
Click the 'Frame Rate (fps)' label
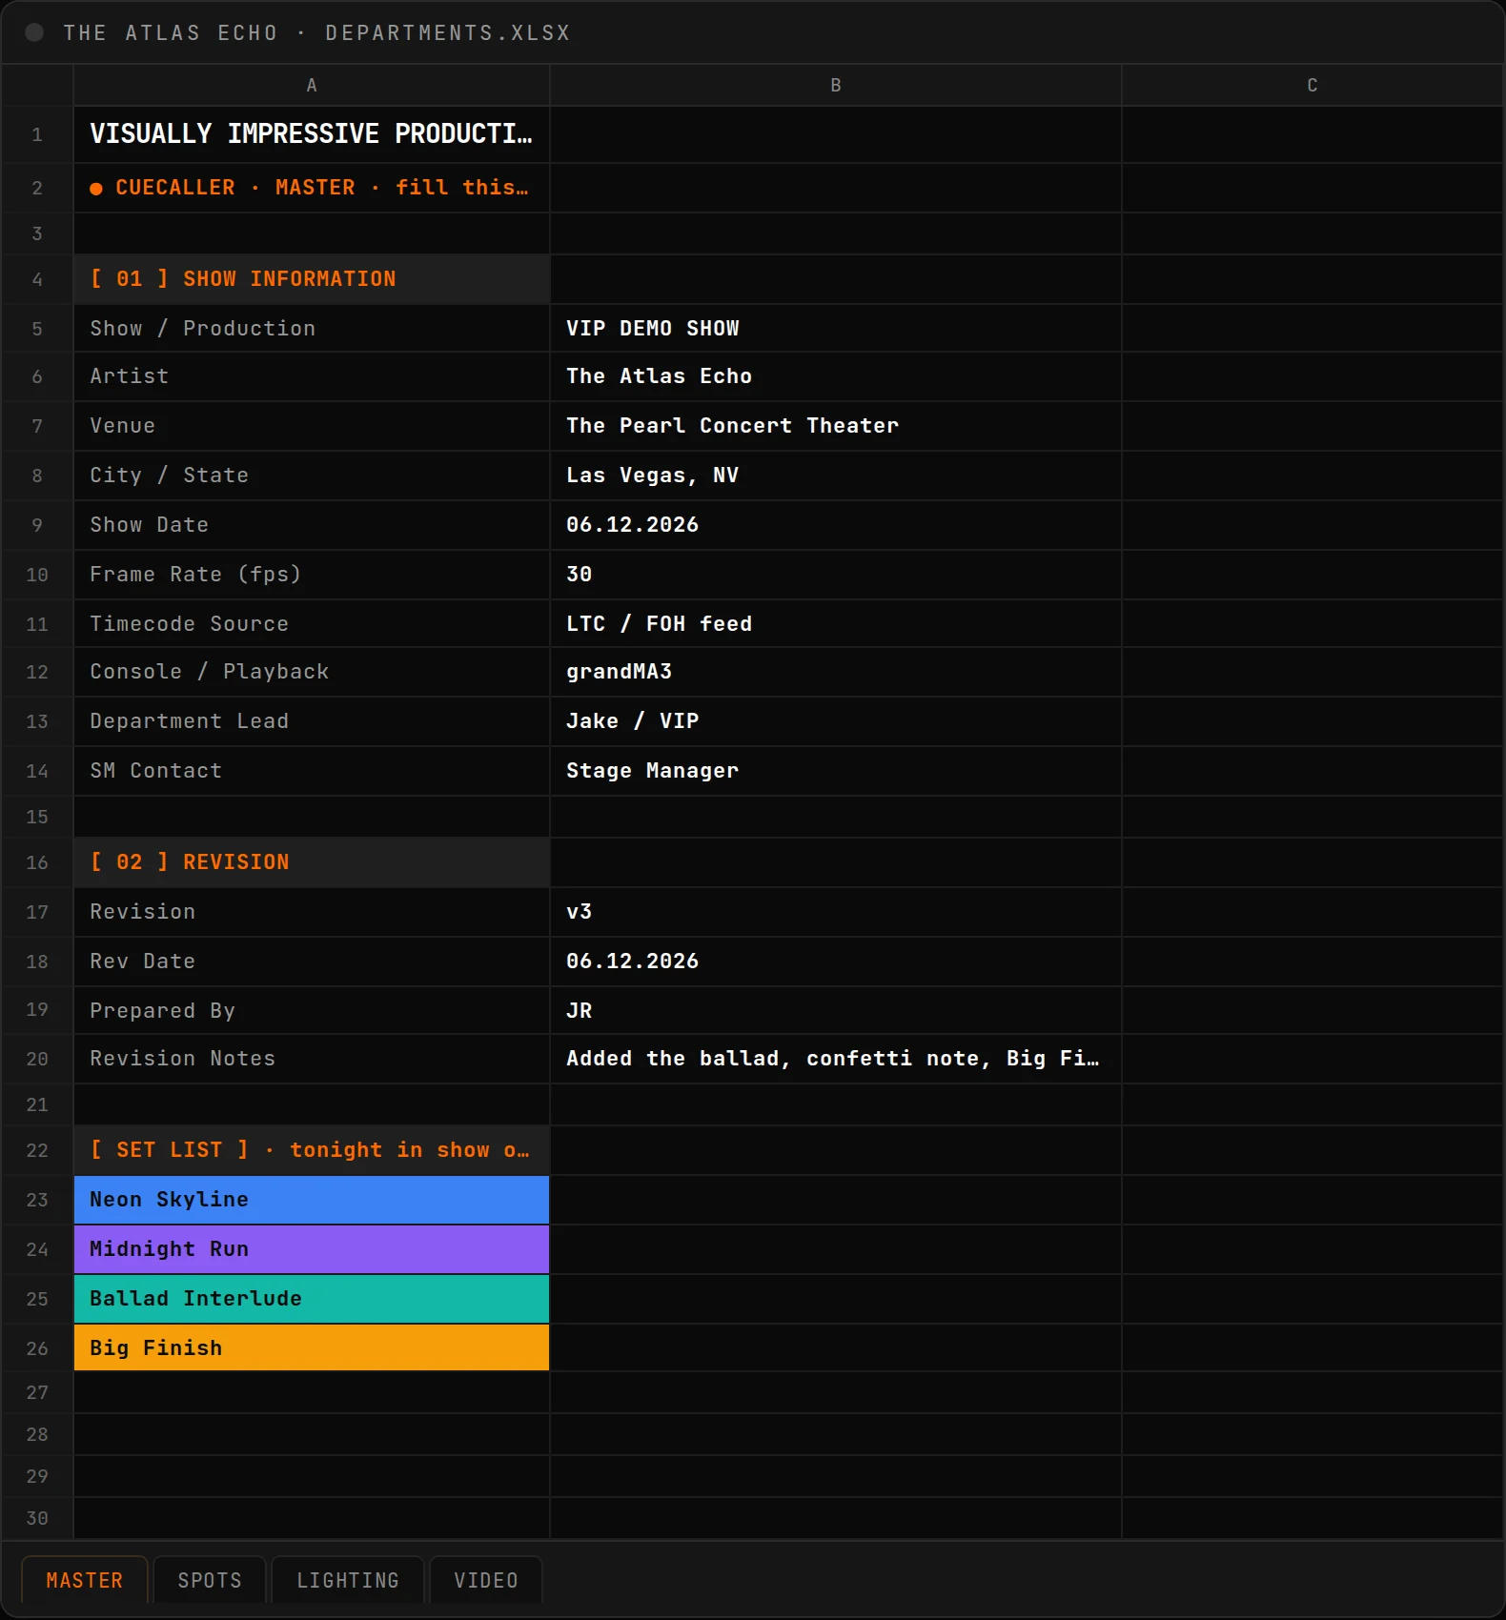coord(312,575)
